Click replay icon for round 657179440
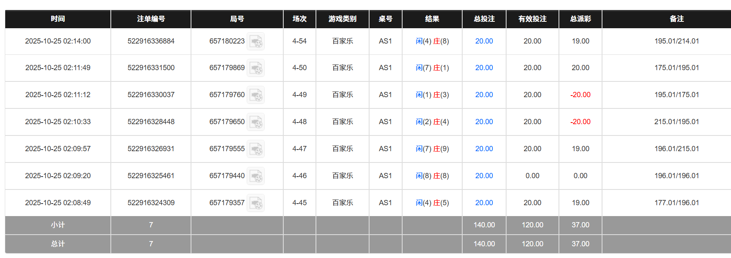 point(255,176)
